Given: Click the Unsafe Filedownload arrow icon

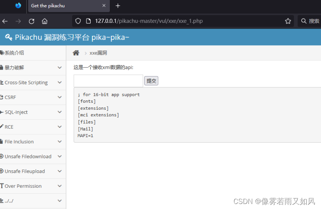Looking at the screenshot, I should tap(2, 156).
